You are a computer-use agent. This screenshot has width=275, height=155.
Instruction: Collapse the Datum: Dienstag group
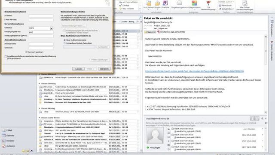click(x=39, y=84)
